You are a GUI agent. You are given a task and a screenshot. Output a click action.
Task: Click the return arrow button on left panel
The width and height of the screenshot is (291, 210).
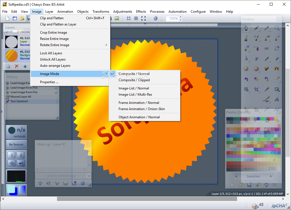tap(21, 163)
